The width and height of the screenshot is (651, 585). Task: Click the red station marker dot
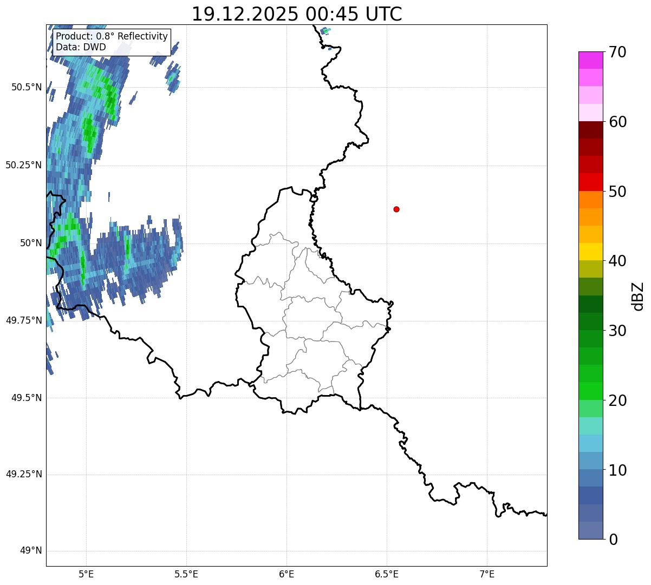click(x=396, y=209)
